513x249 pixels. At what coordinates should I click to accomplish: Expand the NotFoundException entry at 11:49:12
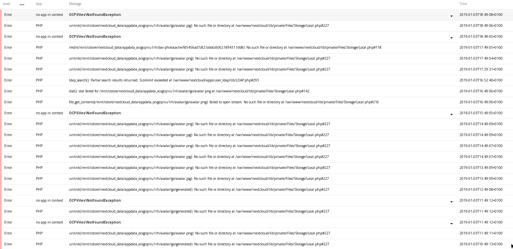click(451, 202)
